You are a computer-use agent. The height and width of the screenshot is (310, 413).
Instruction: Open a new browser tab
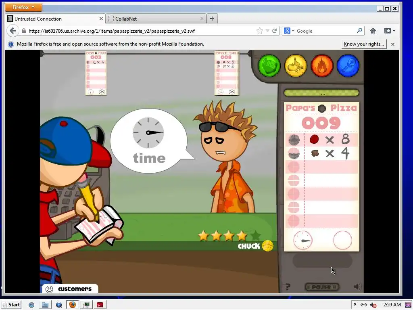click(x=212, y=19)
